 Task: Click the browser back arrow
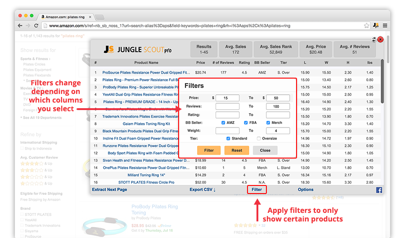coord(20,26)
